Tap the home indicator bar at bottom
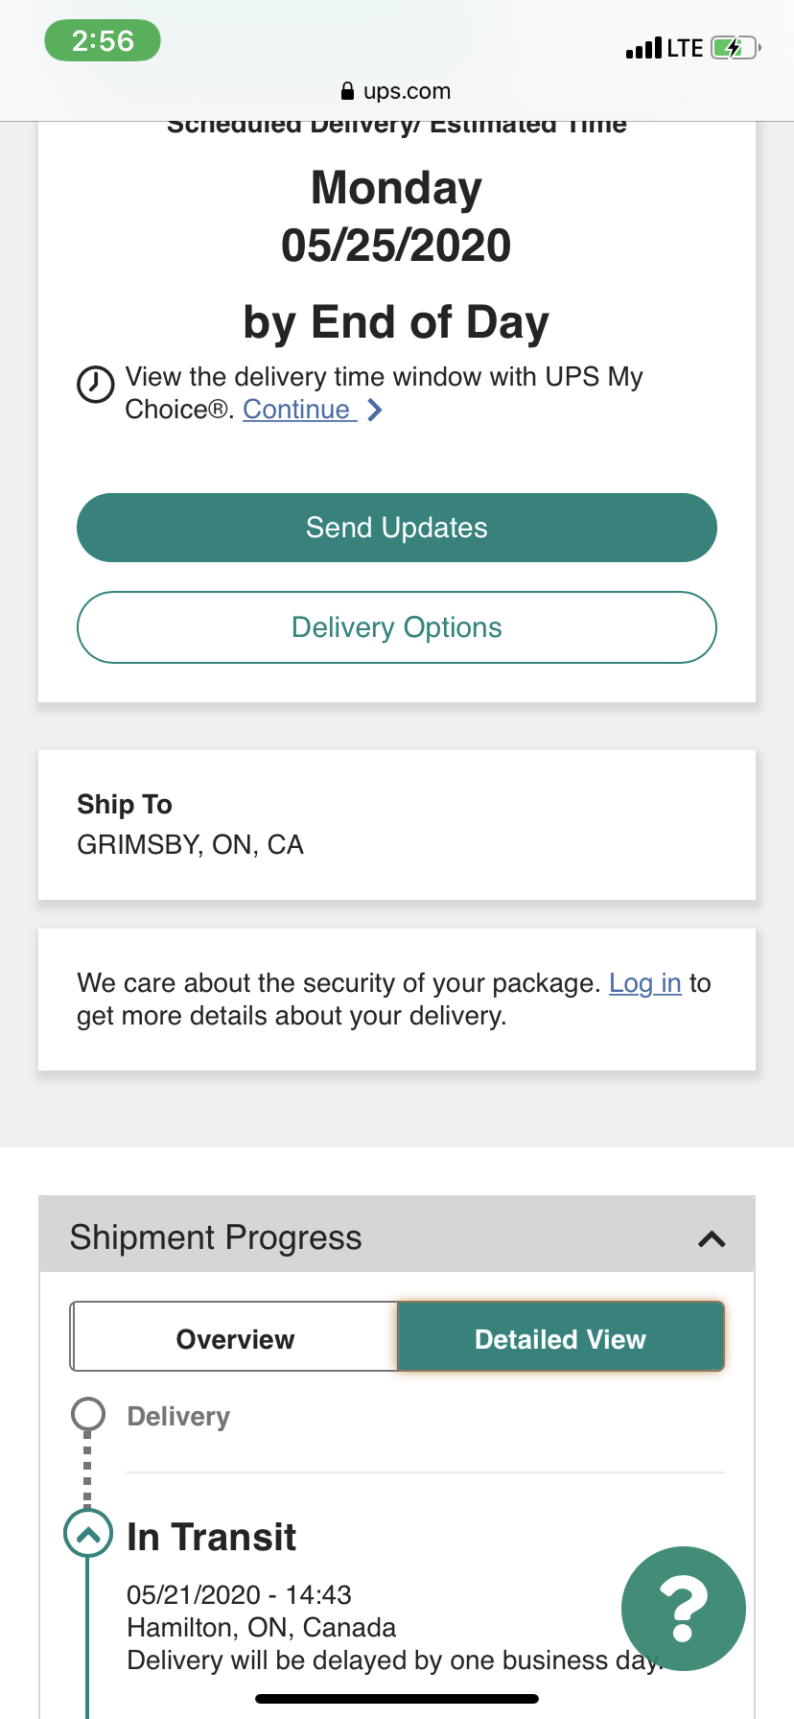The height and width of the screenshot is (1719, 794). tap(397, 1699)
